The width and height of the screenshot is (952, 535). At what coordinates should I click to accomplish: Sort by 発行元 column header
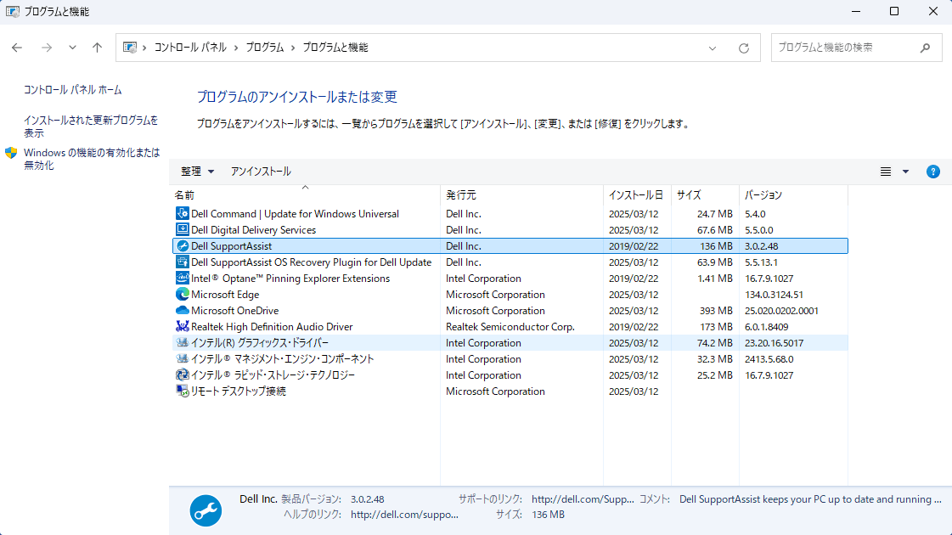coord(521,195)
